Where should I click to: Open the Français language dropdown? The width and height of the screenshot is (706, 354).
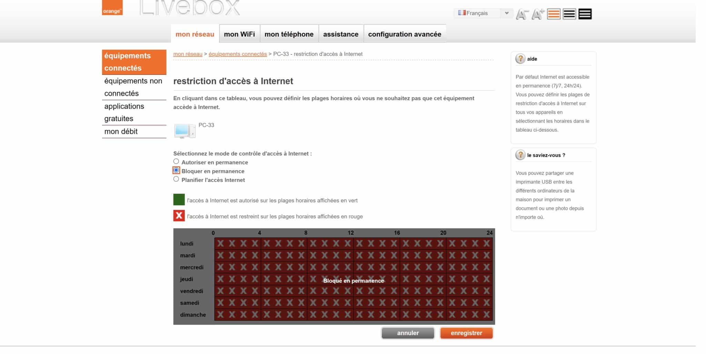tap(483, 13)
